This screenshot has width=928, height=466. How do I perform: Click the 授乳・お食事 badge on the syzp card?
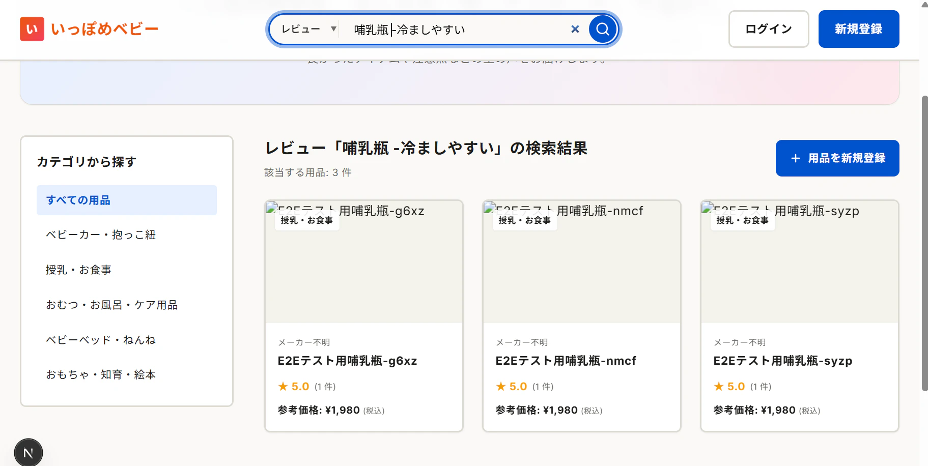coord(743,220)
